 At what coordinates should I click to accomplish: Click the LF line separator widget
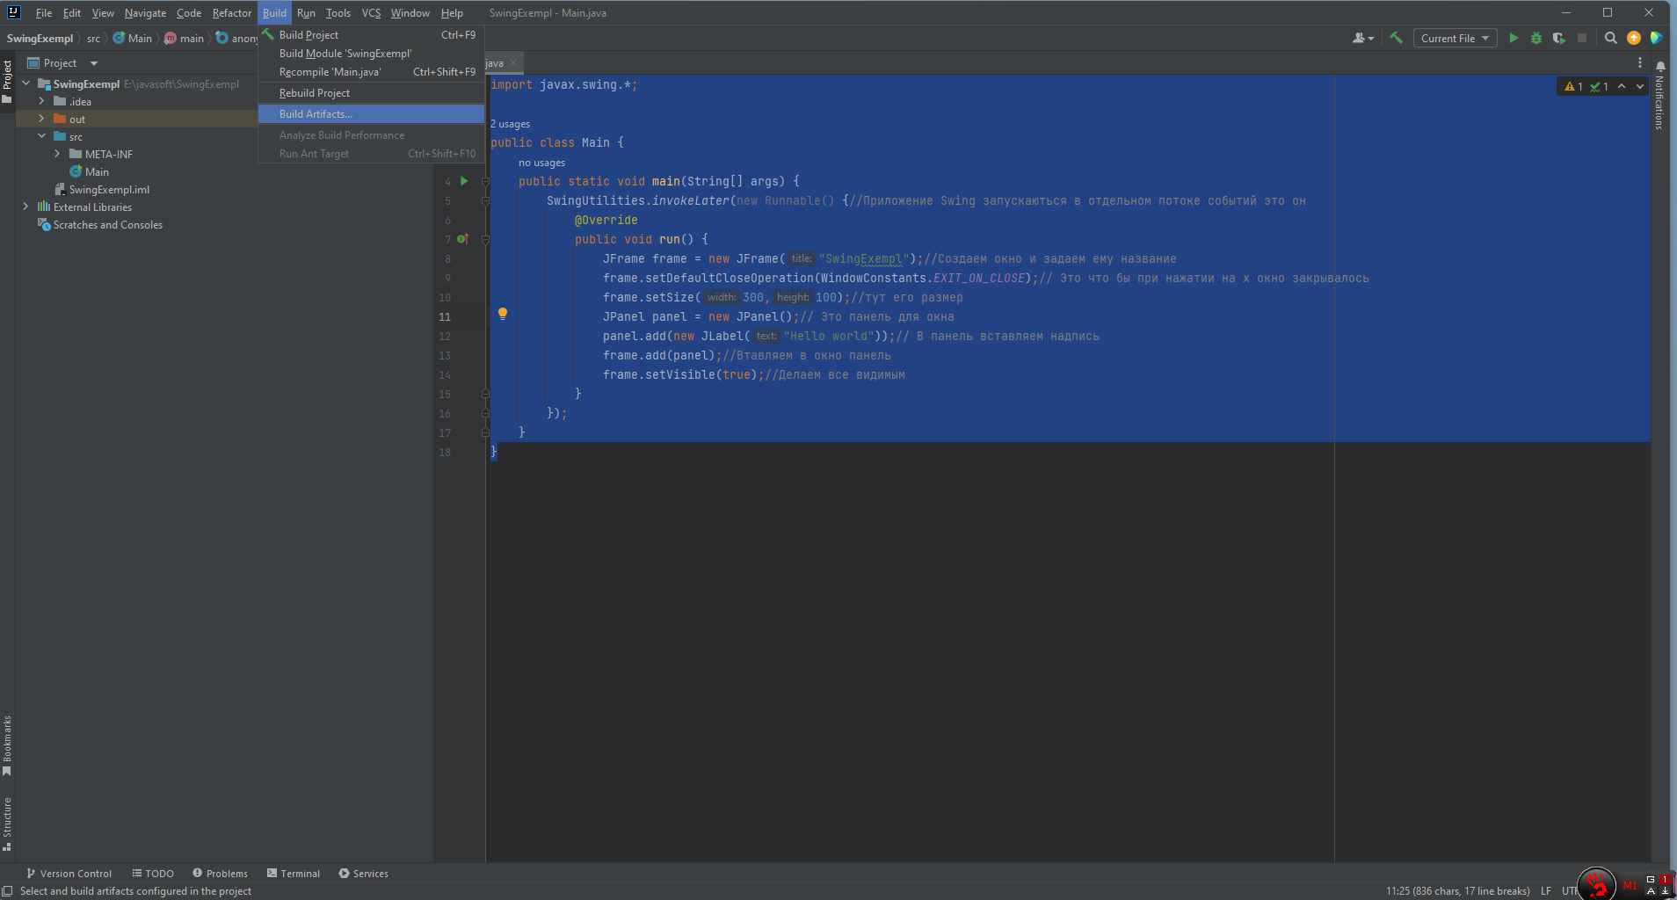[1546, 890]
